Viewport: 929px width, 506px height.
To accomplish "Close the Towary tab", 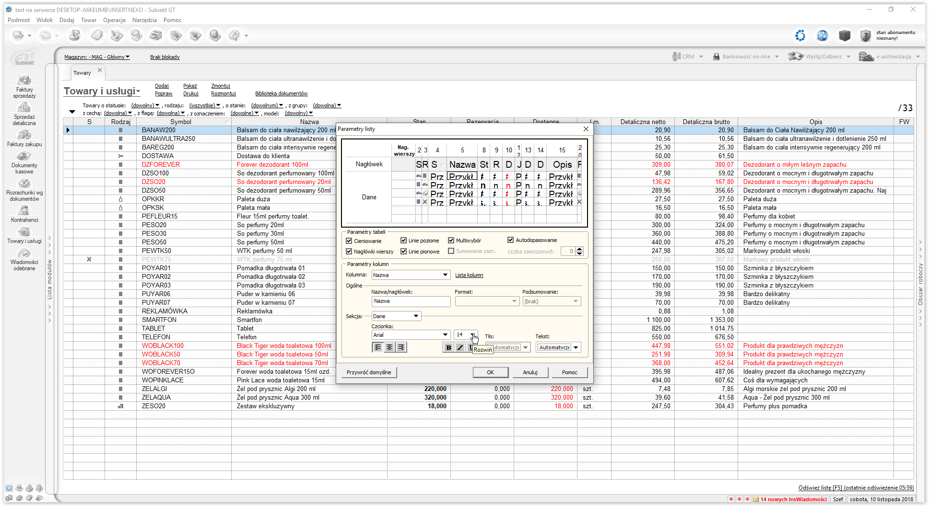I will pos(100,70).
